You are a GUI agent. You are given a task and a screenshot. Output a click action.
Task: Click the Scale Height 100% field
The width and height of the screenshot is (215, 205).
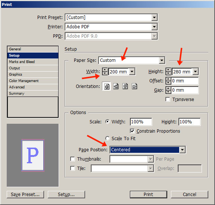[190, 122]
